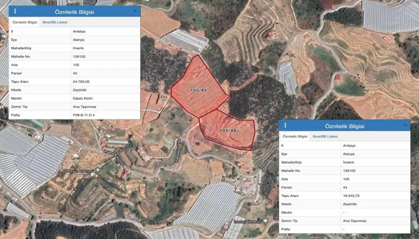This screenshot has width=419, height=239.
Task: Open the kebab menu of parcel 44 panel
Action: pos(285,125)
